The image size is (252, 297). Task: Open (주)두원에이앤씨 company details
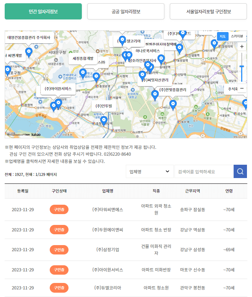point(108,230)
